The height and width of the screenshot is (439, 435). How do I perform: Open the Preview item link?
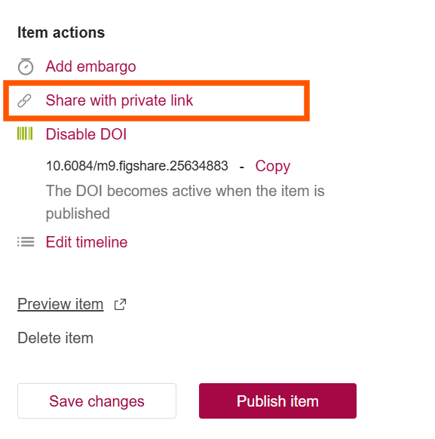(x=60, y=304)
